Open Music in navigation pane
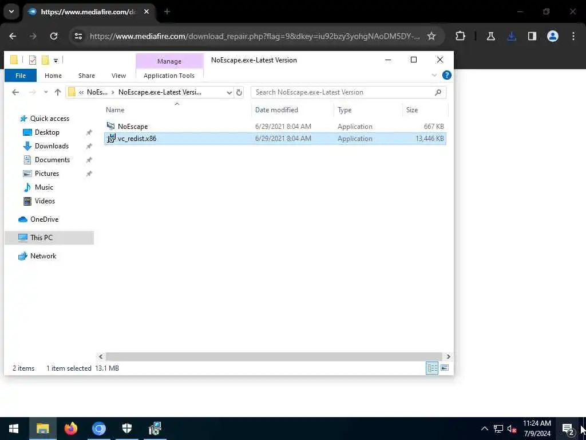 click(43, 187)
